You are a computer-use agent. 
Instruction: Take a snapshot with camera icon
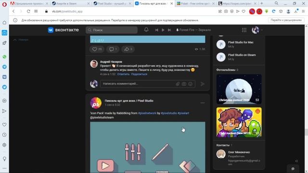226,12
